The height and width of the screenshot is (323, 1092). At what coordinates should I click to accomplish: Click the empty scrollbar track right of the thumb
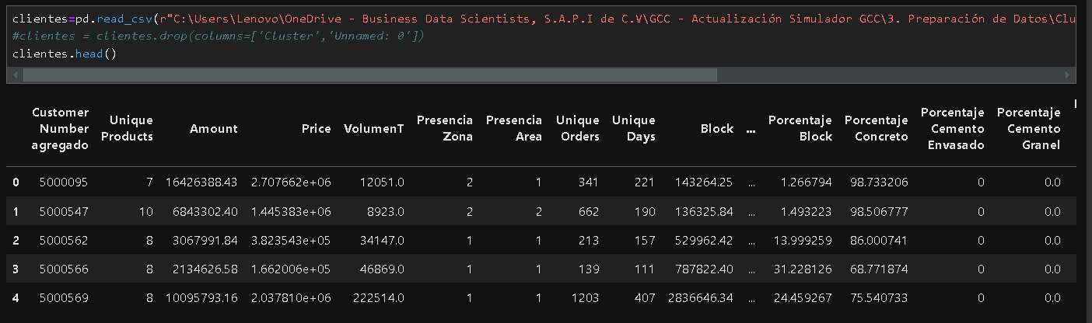(887, 75)
